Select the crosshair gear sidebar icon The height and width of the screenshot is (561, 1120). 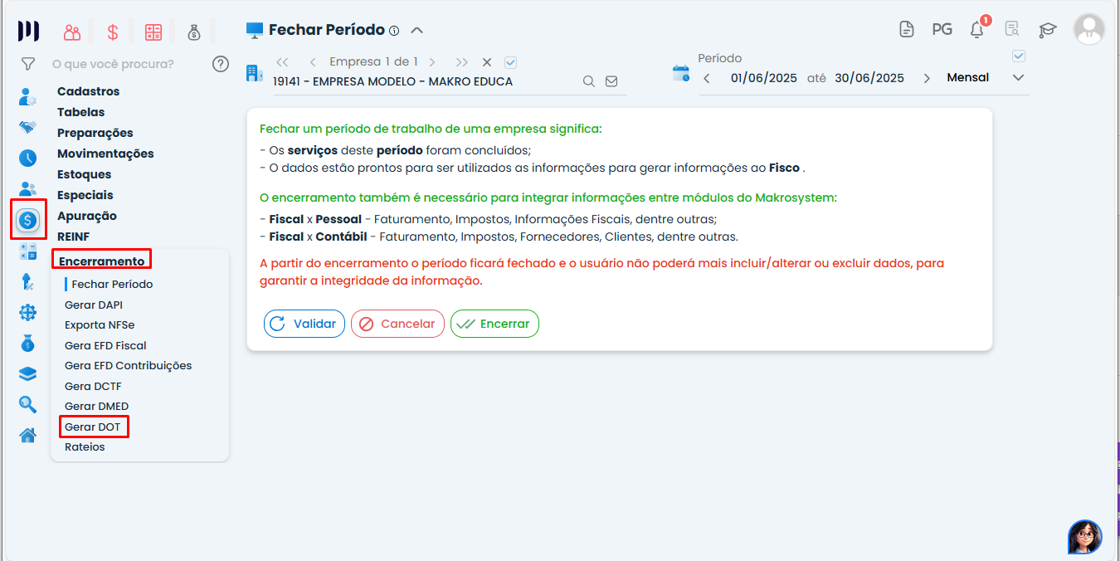[27, 312]
